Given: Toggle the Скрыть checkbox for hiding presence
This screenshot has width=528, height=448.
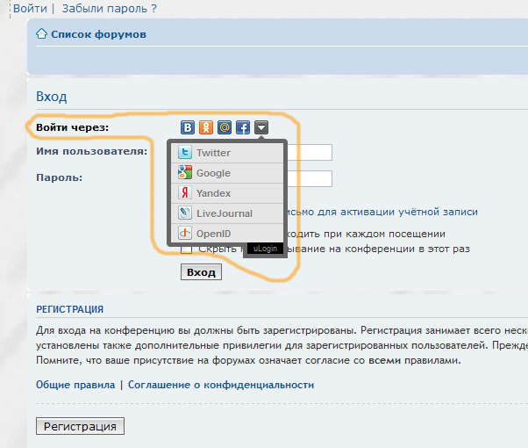Looking at the screenshot, I should click(x=186, y=249).
